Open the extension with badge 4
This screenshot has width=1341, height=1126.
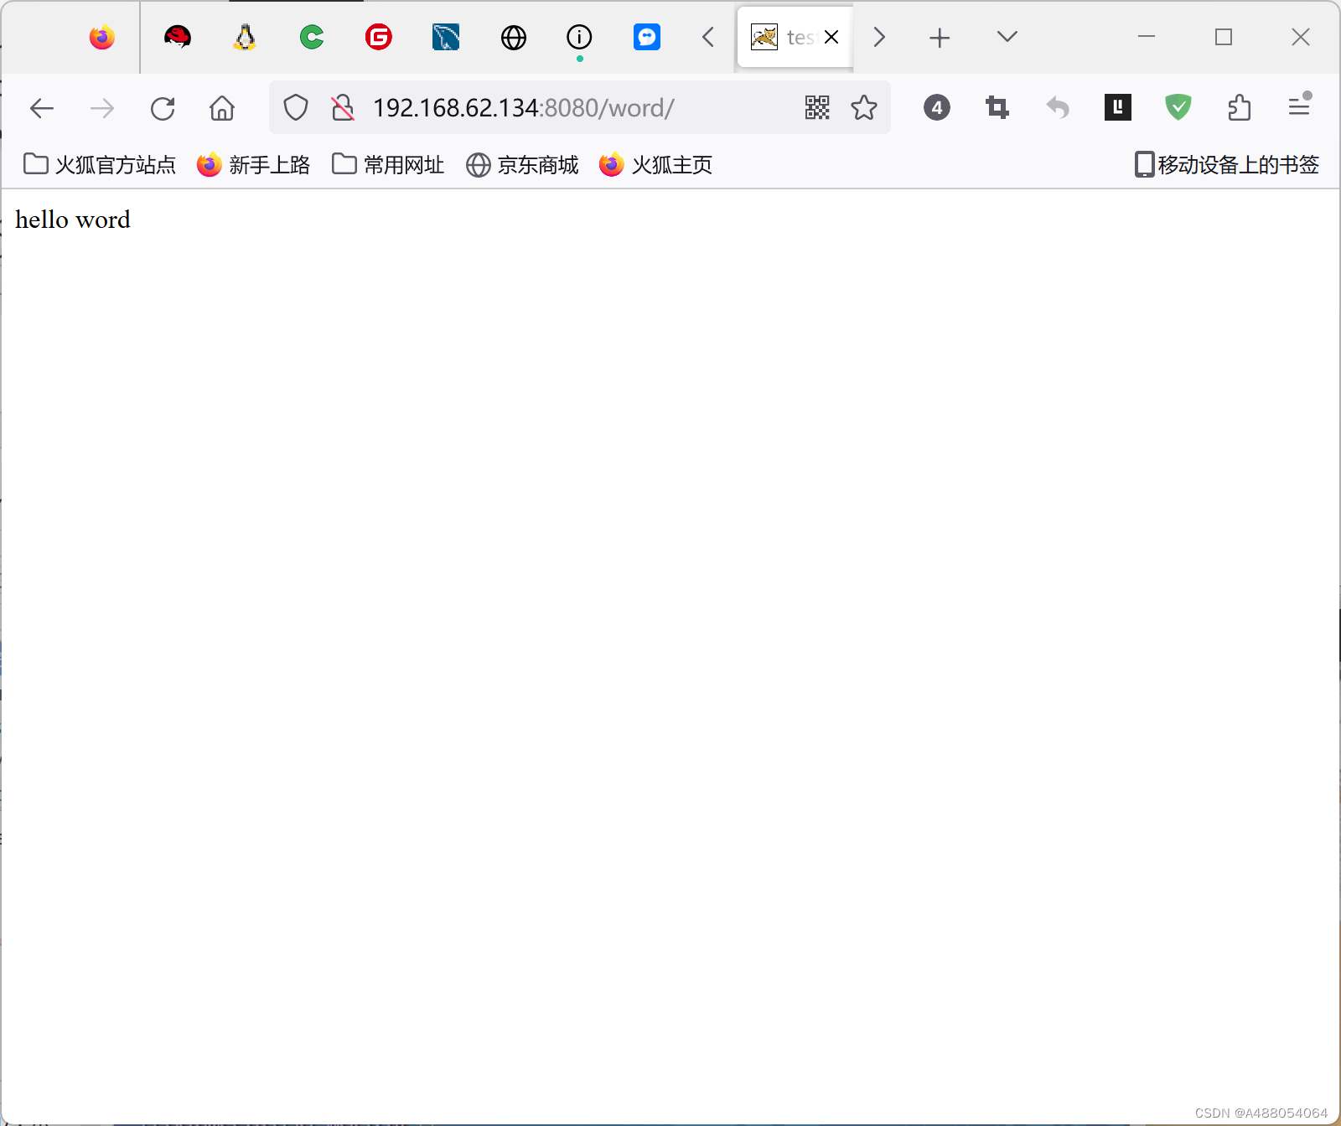937,107
